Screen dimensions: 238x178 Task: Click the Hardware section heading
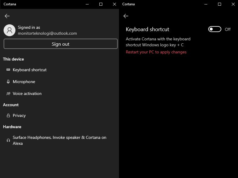(12, 127)
